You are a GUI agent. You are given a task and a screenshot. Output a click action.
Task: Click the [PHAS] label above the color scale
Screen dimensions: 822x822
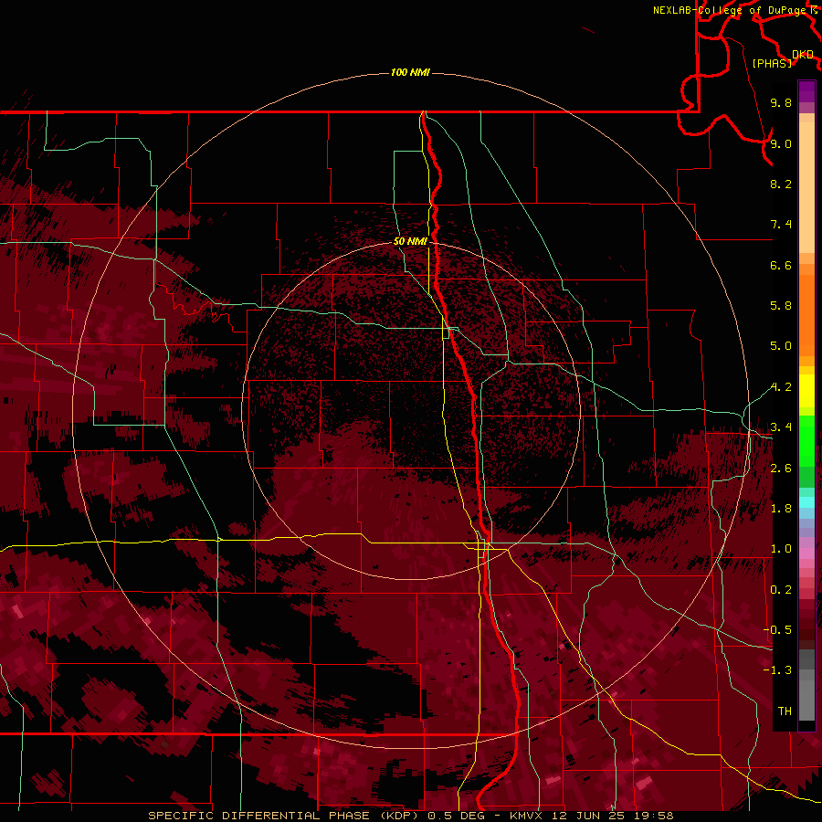click(772, 63)
